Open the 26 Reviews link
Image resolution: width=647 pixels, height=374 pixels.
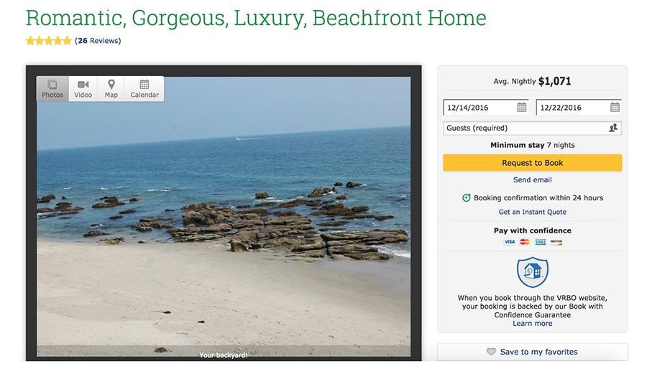(x=98, y=41)
